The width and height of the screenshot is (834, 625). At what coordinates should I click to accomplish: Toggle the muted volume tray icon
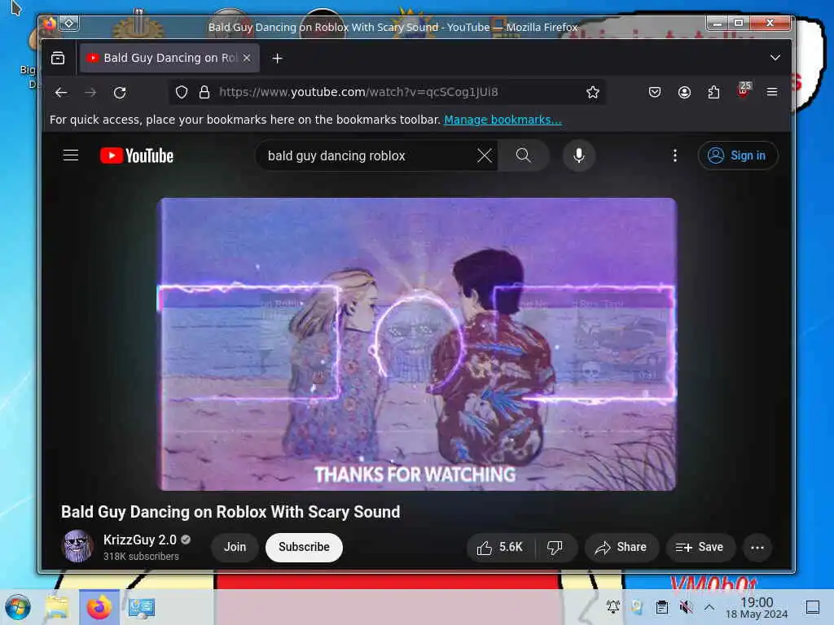coord(686,607)
